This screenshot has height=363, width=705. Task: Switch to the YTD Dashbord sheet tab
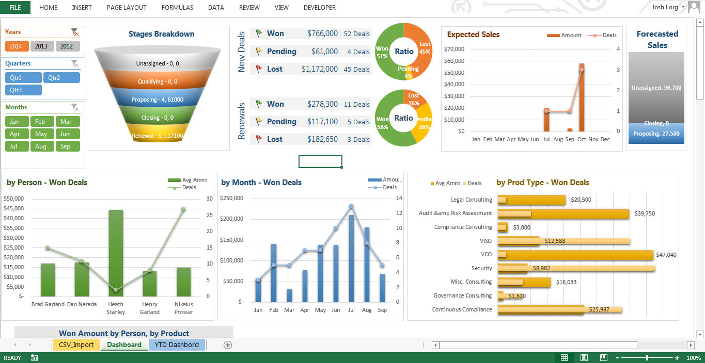click(x=177, y=345)
